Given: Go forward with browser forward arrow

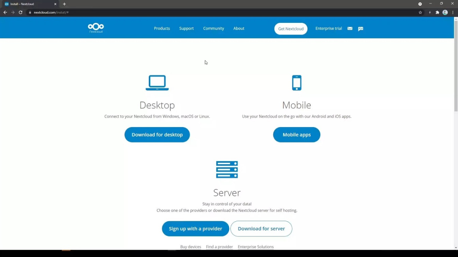Looking at the screenshot, I should 13,12.
